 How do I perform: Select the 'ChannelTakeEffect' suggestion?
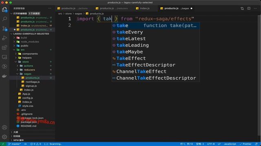pos(156,71)
